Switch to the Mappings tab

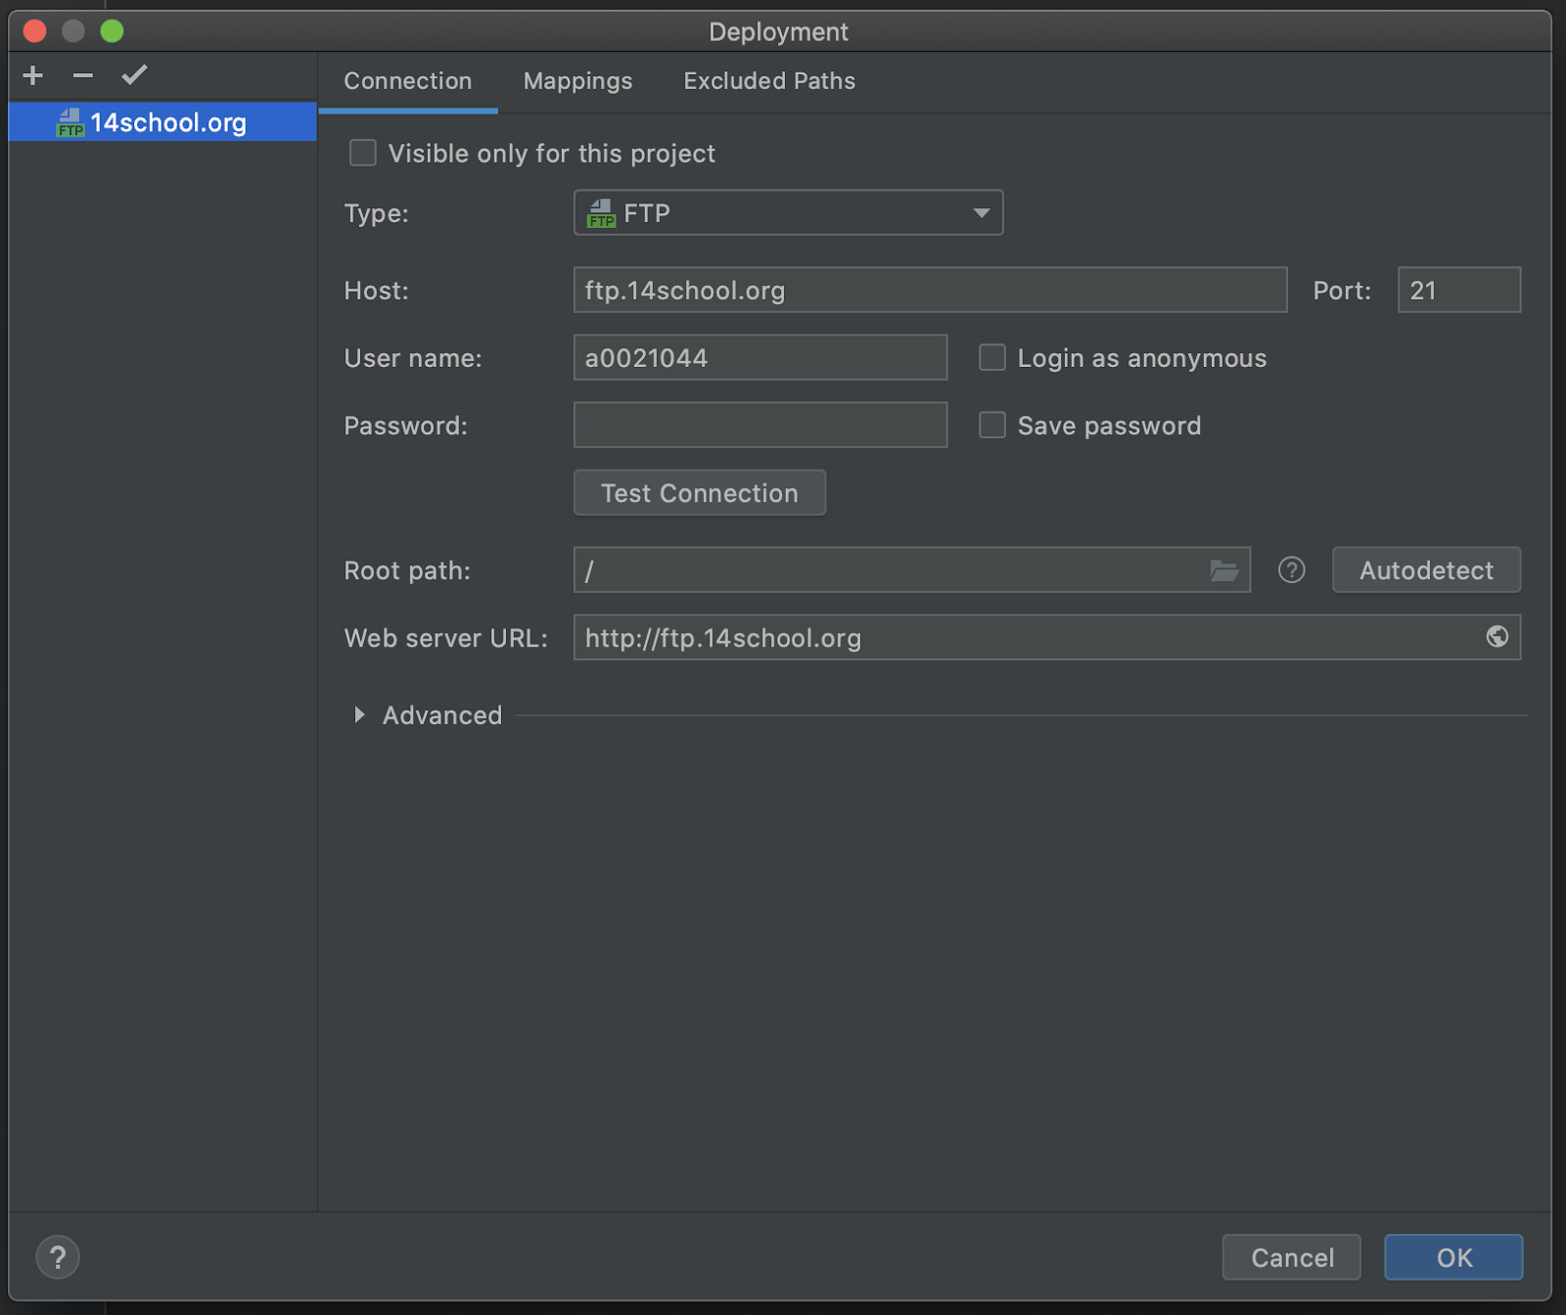[577, 81]
